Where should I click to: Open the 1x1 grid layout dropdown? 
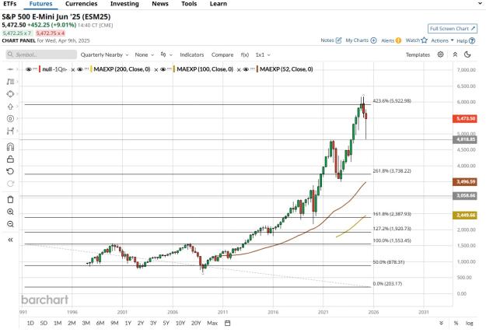[263, 54]
